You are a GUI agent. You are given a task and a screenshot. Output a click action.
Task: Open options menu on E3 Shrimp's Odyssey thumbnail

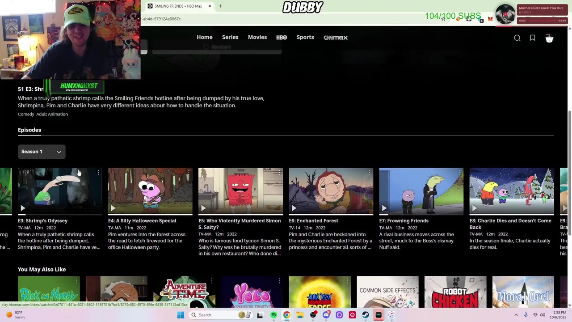(98, 173)
